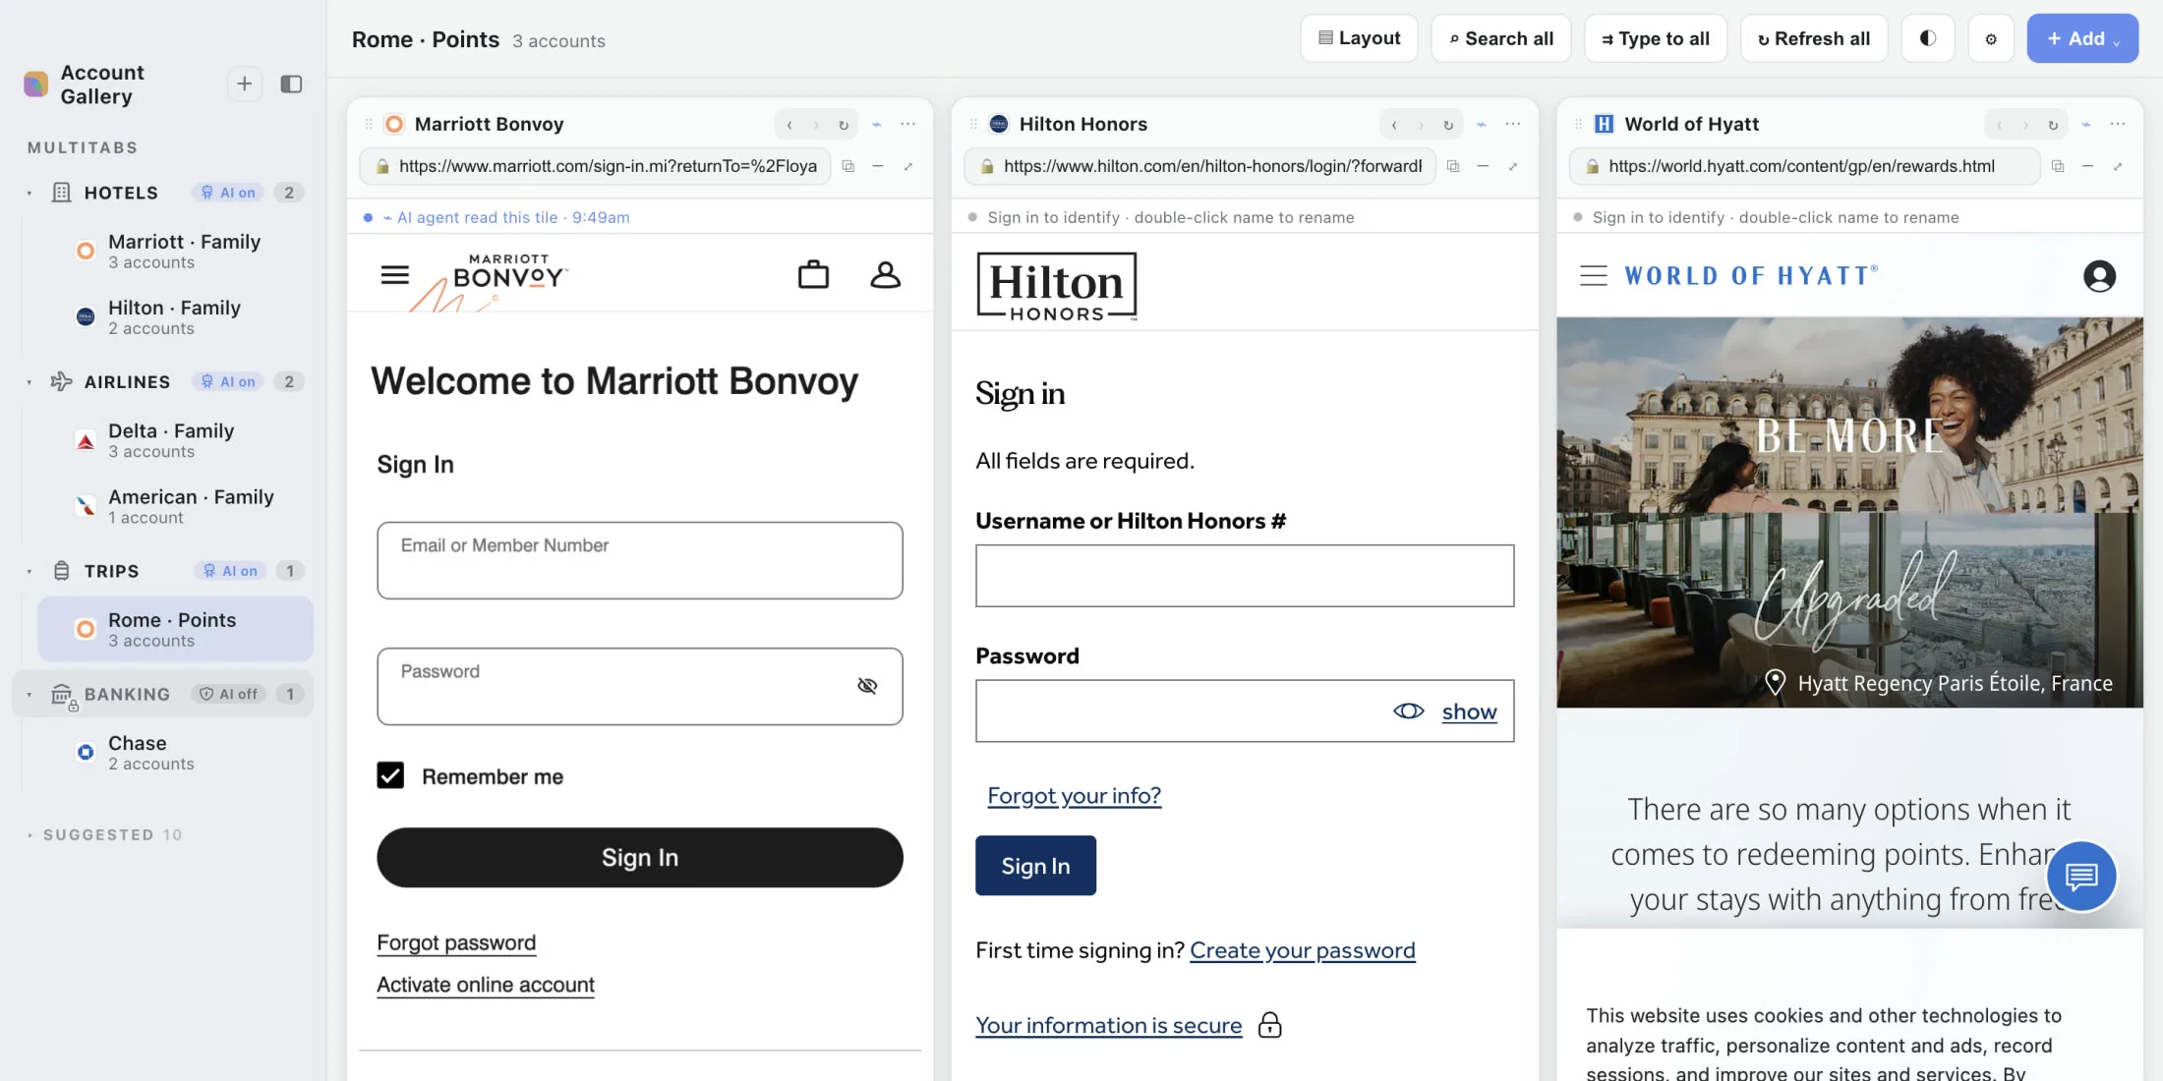The image size is (2163, 1081).
Task: Reload the Hilton Honors tile
Action: (x=1448, y=125)
